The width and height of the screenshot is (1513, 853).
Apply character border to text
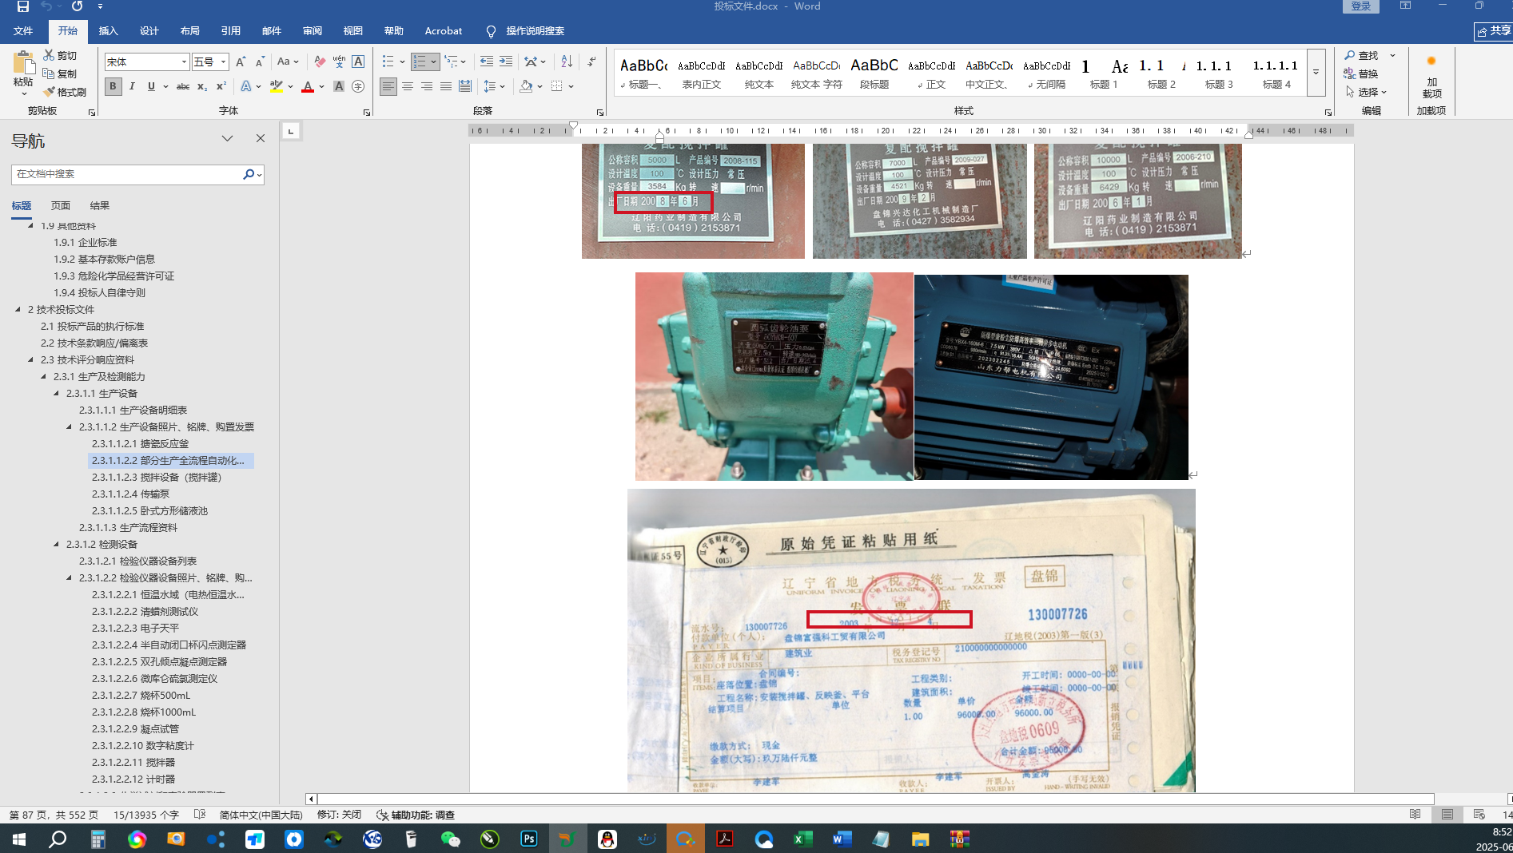[x=358, y=61]
